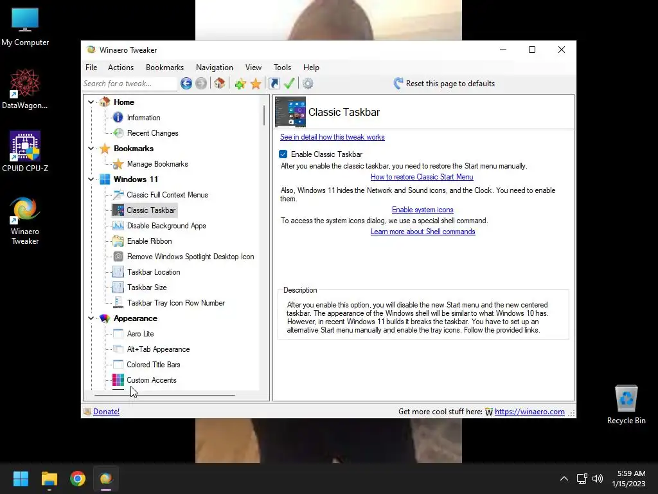
Task: Collapse the Appearance tree node
Action: (91, 318)
